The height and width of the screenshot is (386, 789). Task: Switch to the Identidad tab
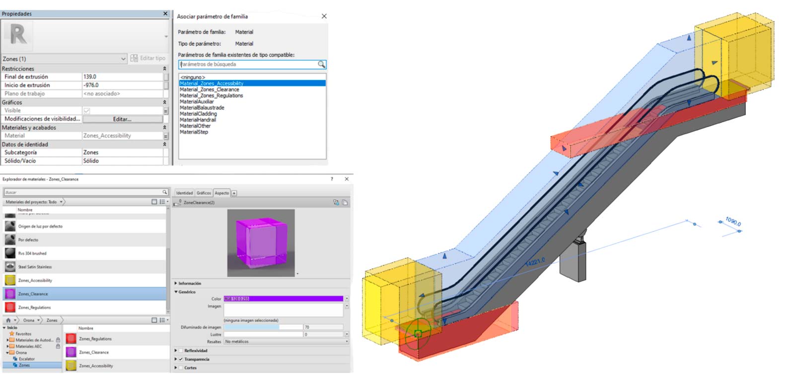[x=184, y=193]
